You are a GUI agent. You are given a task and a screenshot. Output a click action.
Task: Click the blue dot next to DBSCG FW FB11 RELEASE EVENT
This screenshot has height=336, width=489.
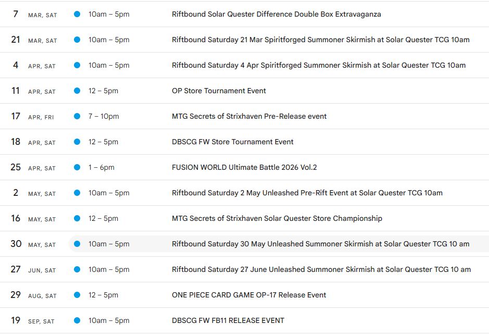(x=77, y=320)
